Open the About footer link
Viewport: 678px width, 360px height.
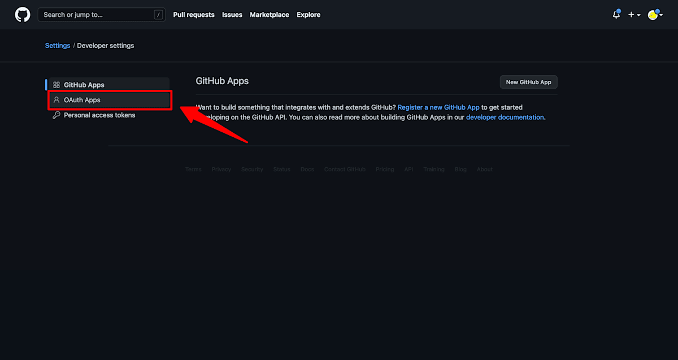tap(485, 170)
